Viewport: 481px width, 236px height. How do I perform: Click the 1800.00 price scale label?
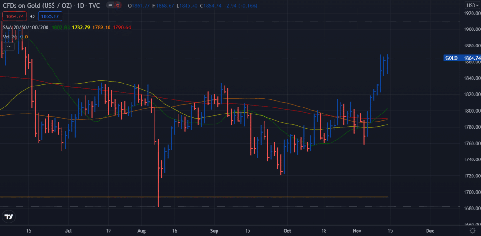click(x=472, y=111)
